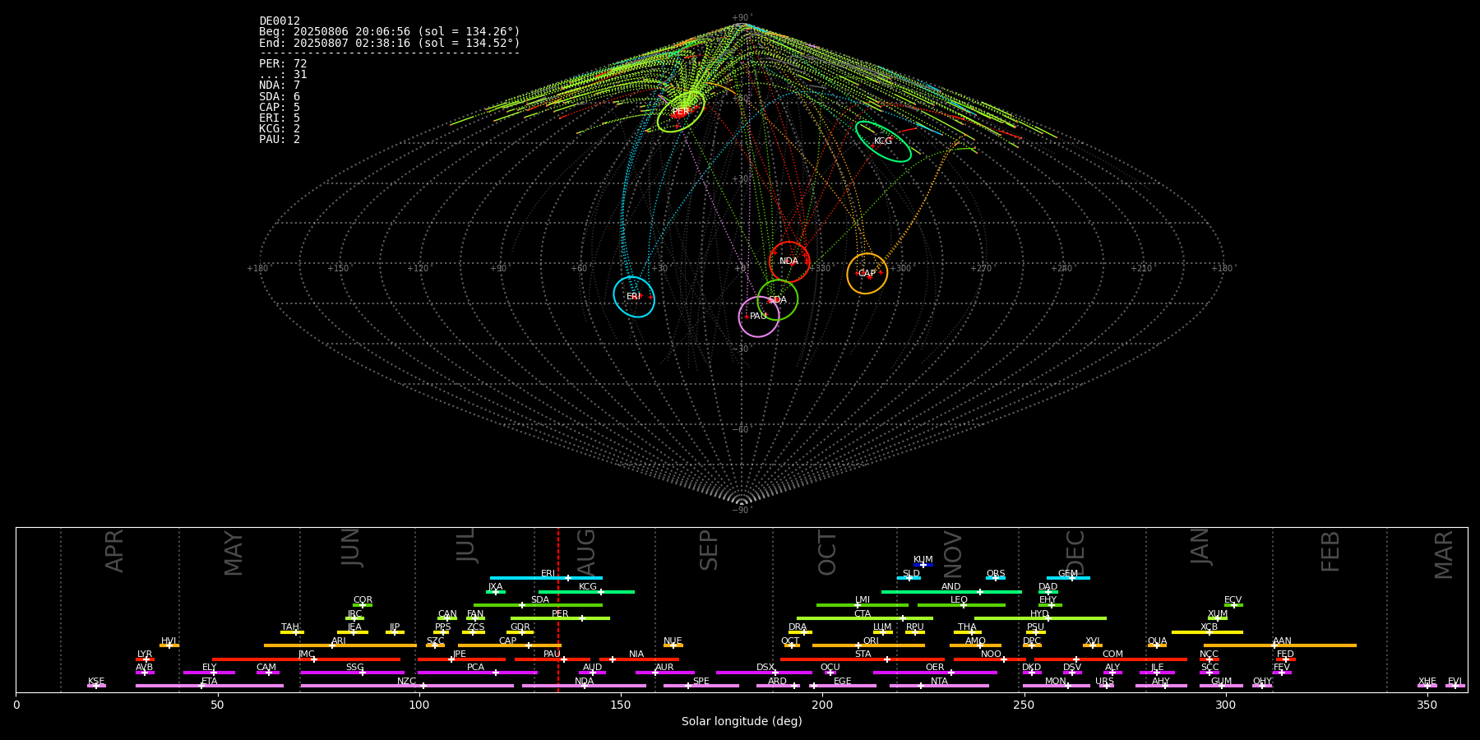
Task: Click the green SDA radiant circle on map
Action: coord(777,300)
